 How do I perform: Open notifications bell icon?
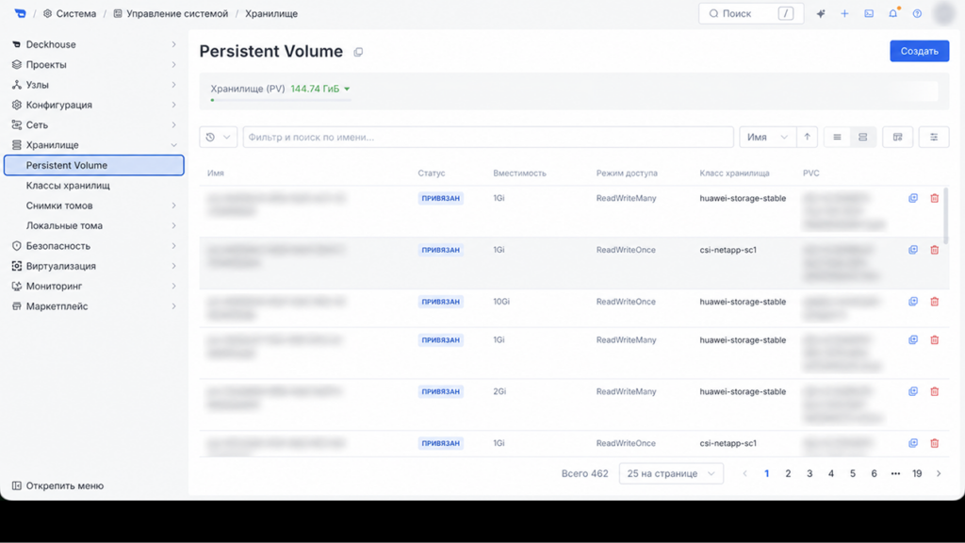click(893, 13)
